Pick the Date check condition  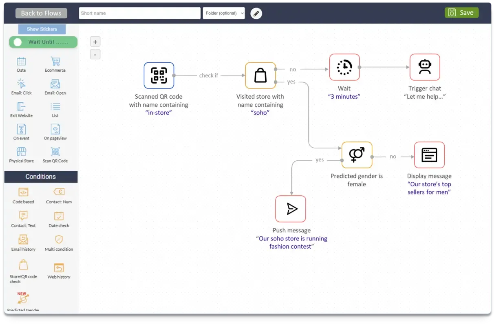coord(59,216)
